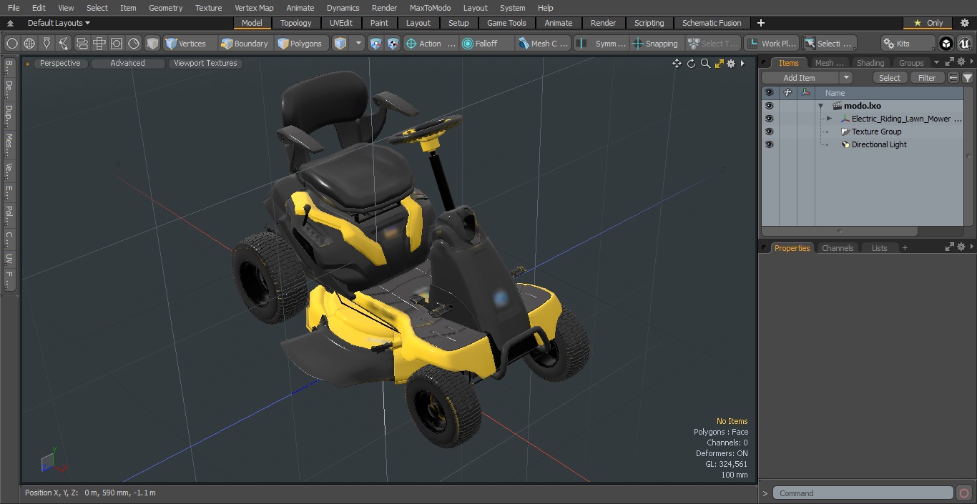Click the gray cube shading icon
This screenshot has width=977, height=504.
(x=152, y=44)
